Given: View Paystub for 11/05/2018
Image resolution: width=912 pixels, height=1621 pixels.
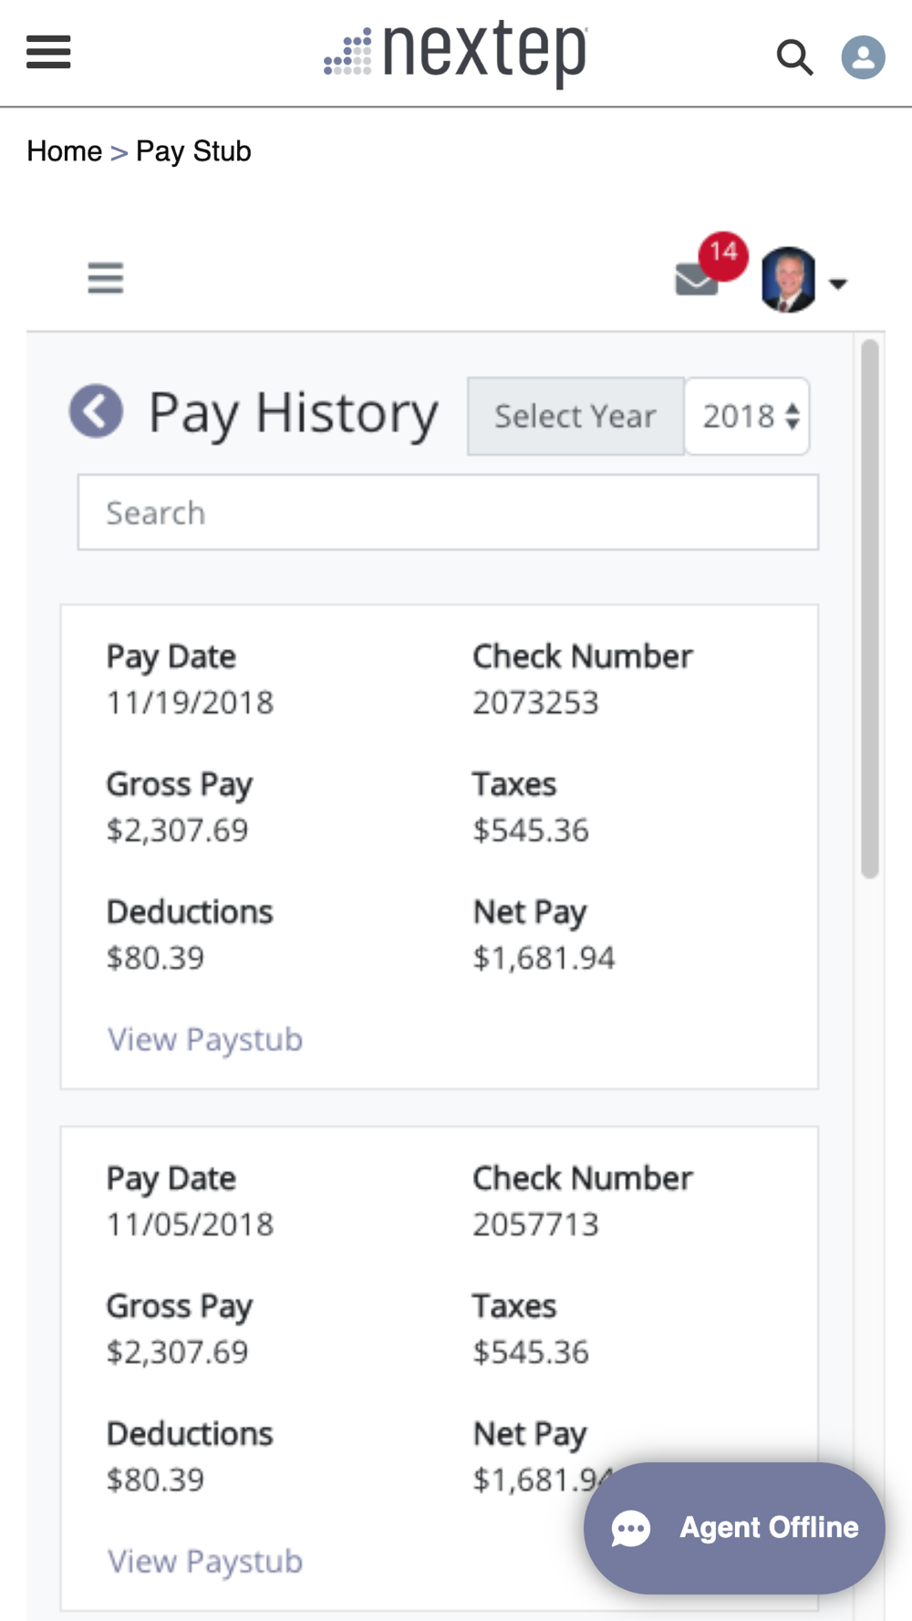Looking at the screenshot, I should click(x=205, y=1561).
